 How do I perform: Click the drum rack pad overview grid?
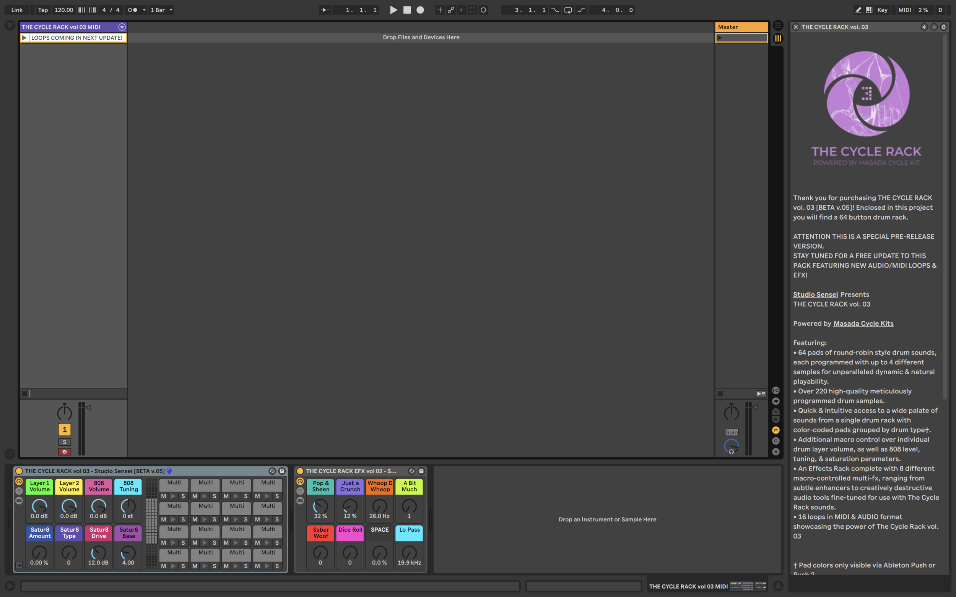click(151, 524)
